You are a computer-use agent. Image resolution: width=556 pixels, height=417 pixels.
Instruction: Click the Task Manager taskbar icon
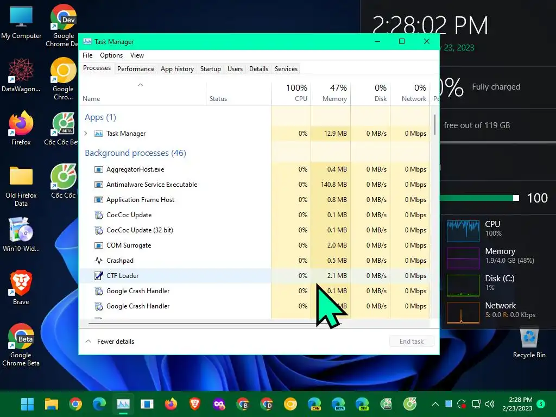click(123, 404)
